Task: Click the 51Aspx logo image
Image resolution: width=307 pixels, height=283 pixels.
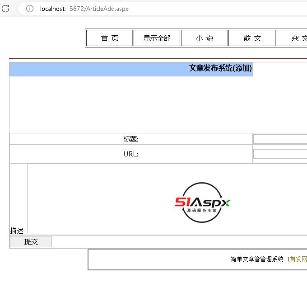Action: pyautogui.click(x=202, y=203)
